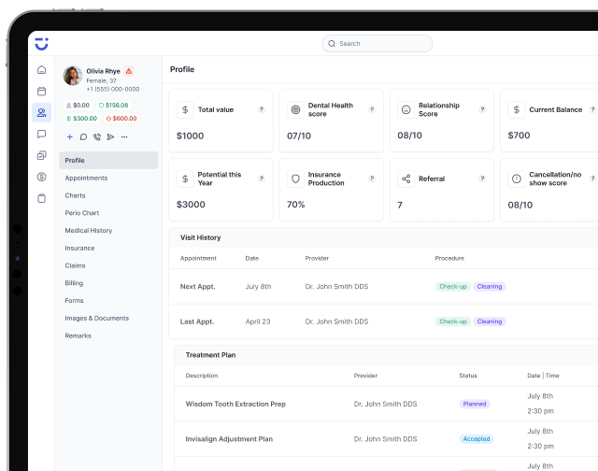Click the send arrow icon under patient balances
This screenshot has height=471, width=598.
tap(110, 137)
